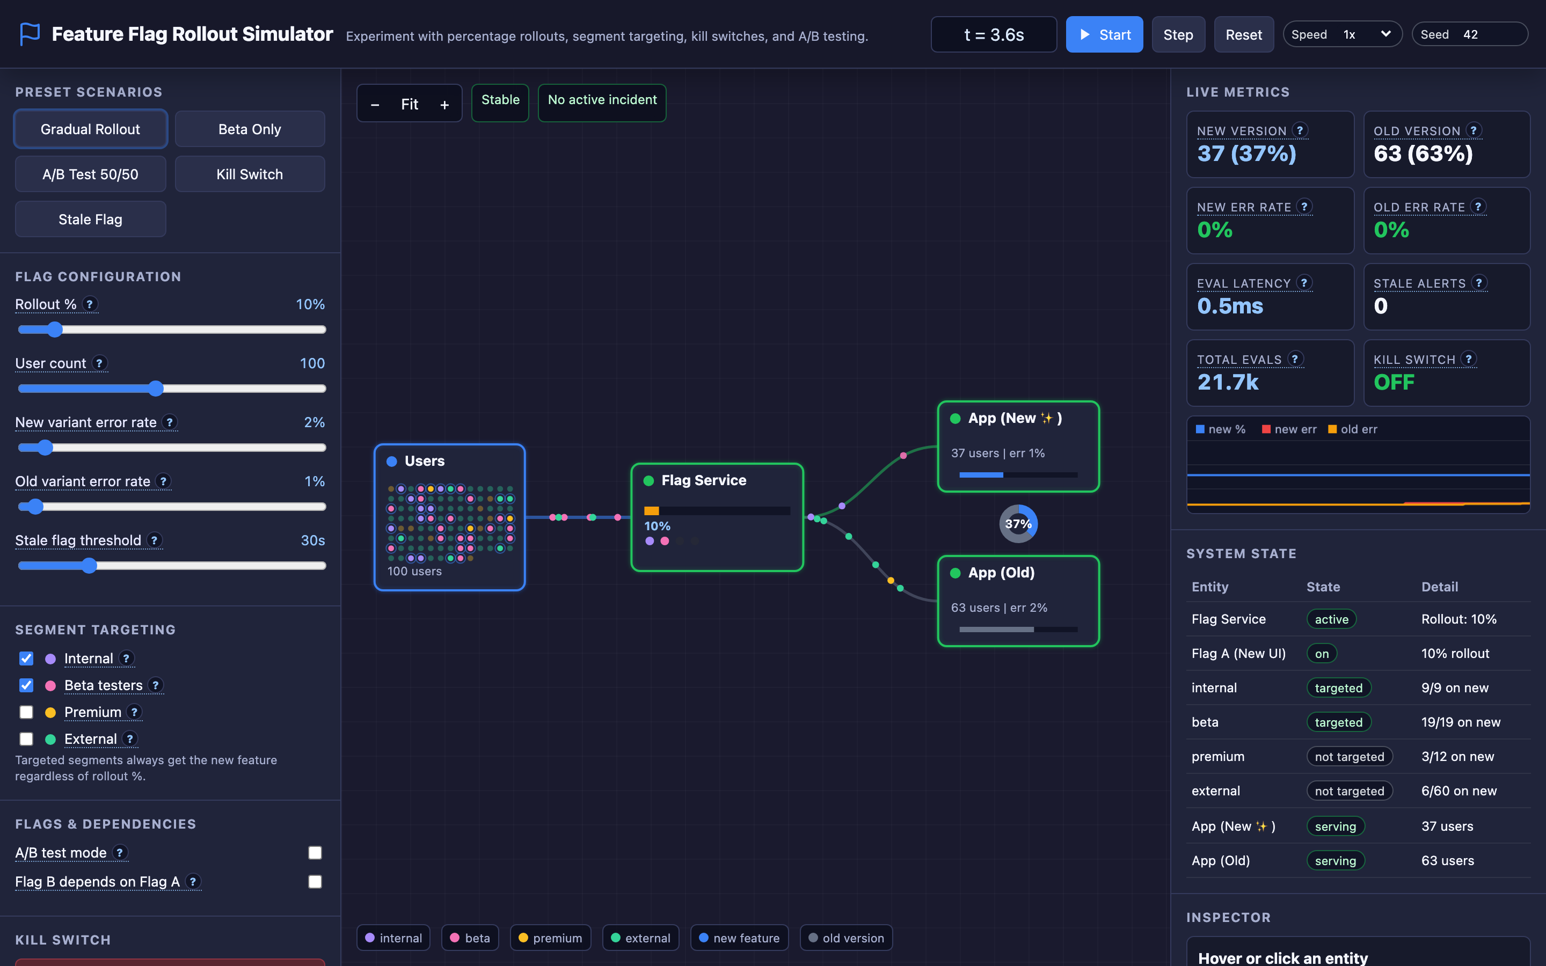Zoom in with the plus button
Image resolution: width=1546 pixels, height=966 pixels.
[444, 104]
